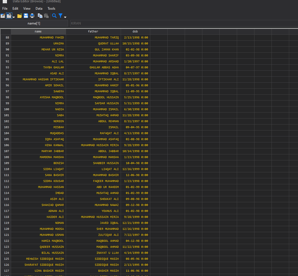Click the cell ABDUL JABBAR
Screen dimensions: 298x276
pos(93,151)
